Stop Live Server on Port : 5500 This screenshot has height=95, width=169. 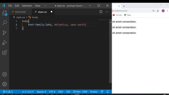click(x=80, y=92)
